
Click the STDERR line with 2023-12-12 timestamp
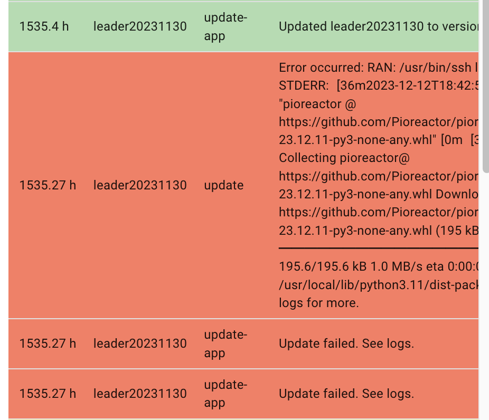(x=379, y=85)
